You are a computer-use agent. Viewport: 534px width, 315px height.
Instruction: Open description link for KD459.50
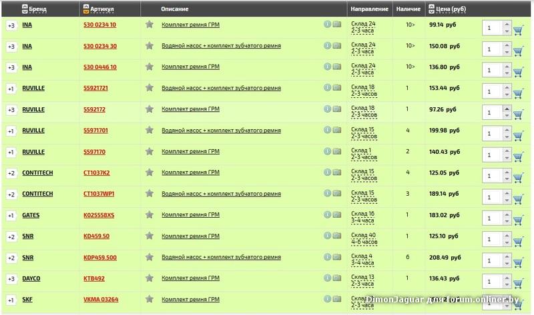tap(190, 236)
